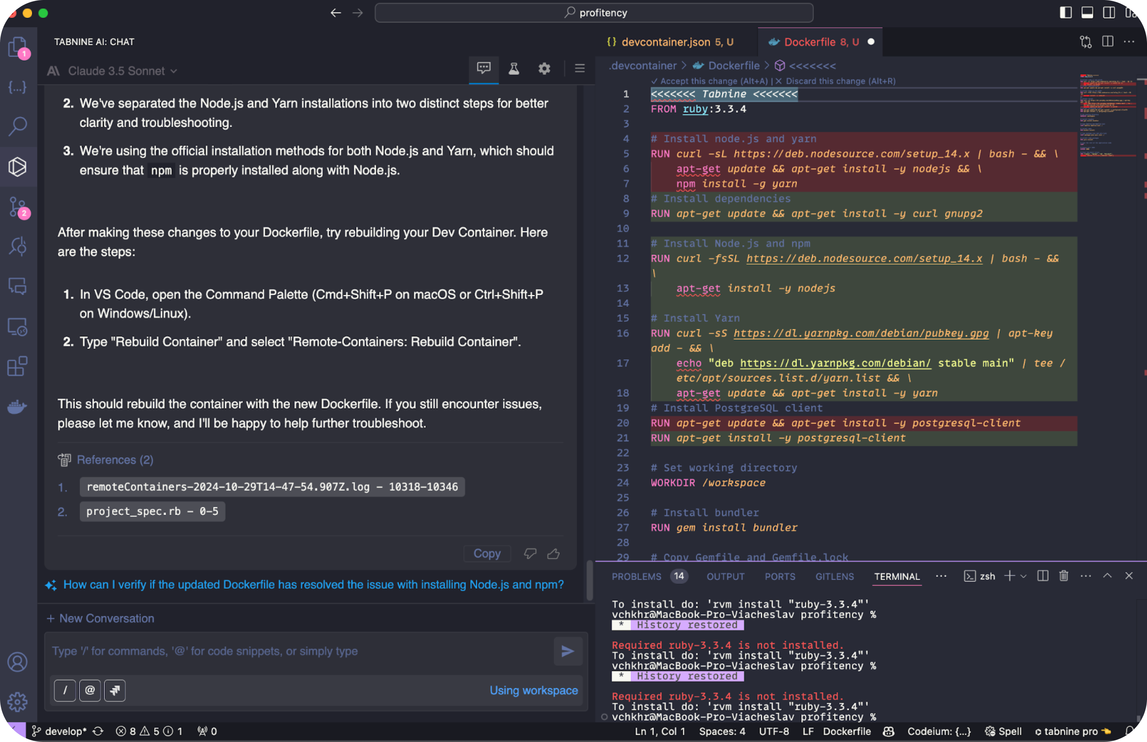Toggle the primary side bar layout
1147x742 pixels.
[1066, 13]
